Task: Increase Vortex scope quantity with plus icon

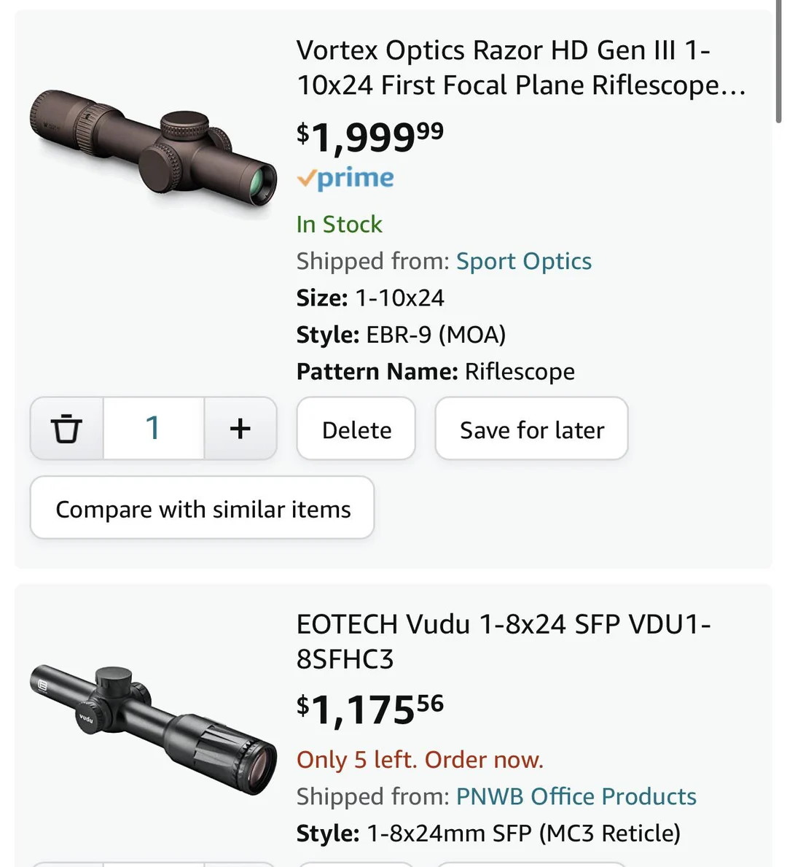Action: pos(240,428)
